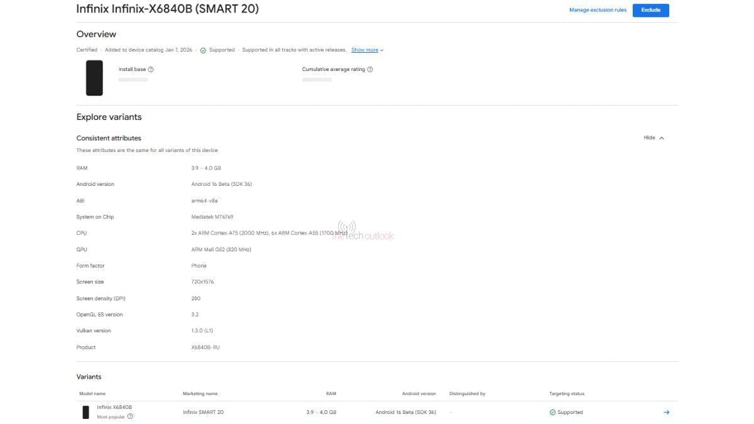The height and width of the screenshot is (424, 754).
Task: Click the device phone thumbnail in Overview
Action: 94,78
